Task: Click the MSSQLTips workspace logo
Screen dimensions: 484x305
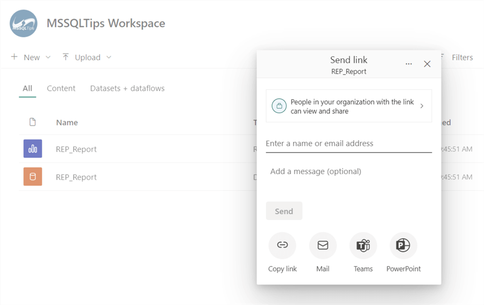Action: coord(24,24)
